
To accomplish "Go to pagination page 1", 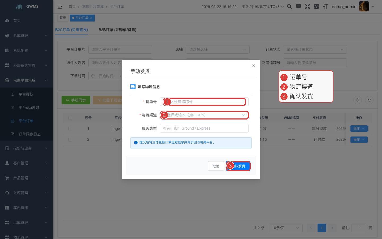I will [x=322, y=228].
